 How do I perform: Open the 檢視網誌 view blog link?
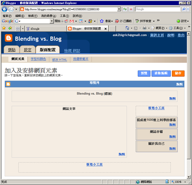[x=72, y=51]
